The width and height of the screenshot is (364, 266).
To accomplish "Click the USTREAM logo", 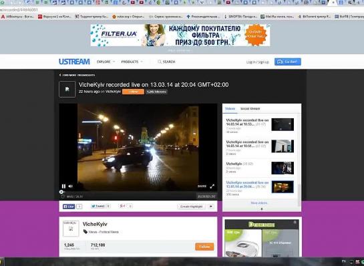I will [x=74, y=61].
